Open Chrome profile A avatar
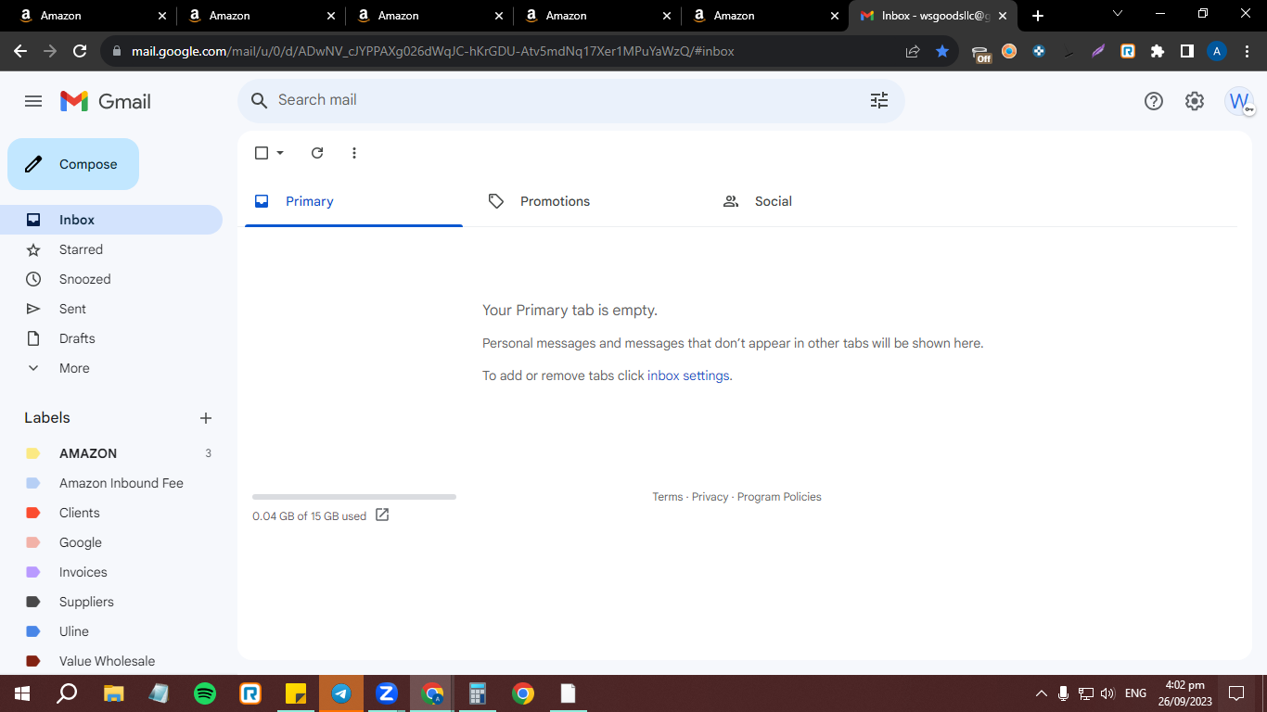This screenshot has width=1267, height=712. [1217, 51]
